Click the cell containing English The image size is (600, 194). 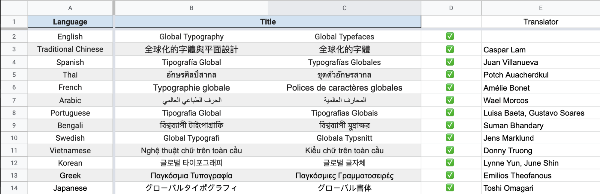pyautogui.click(x=70, y=37)
